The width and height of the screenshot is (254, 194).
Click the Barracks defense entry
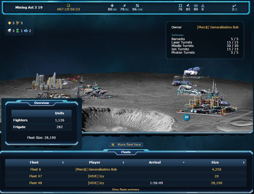pos(205,39)
